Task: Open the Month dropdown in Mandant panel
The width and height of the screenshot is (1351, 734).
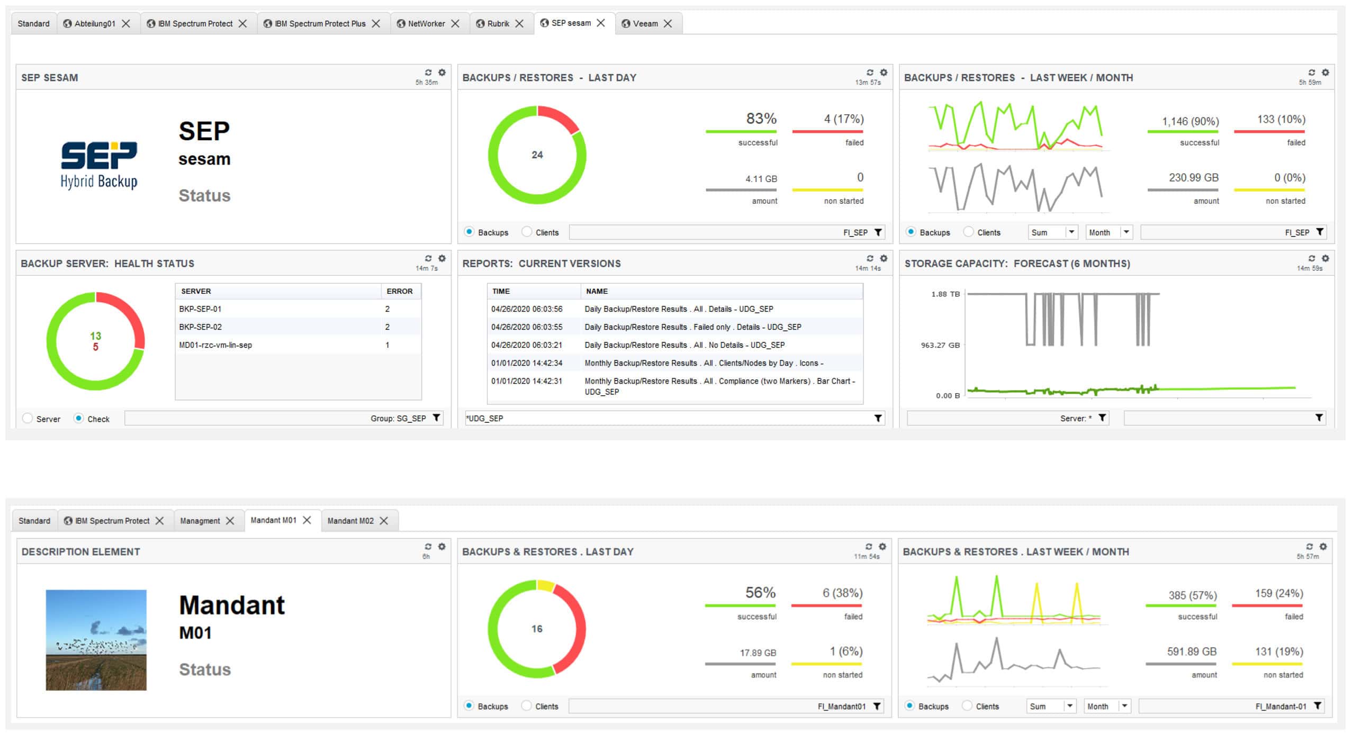Action: click(1124, 706)
